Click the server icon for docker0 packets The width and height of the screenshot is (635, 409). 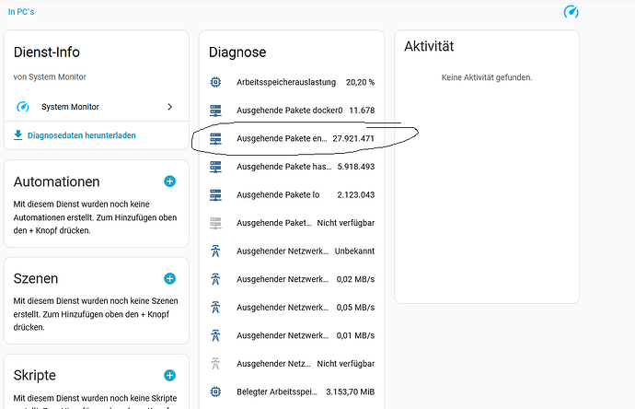click(215, 111)
